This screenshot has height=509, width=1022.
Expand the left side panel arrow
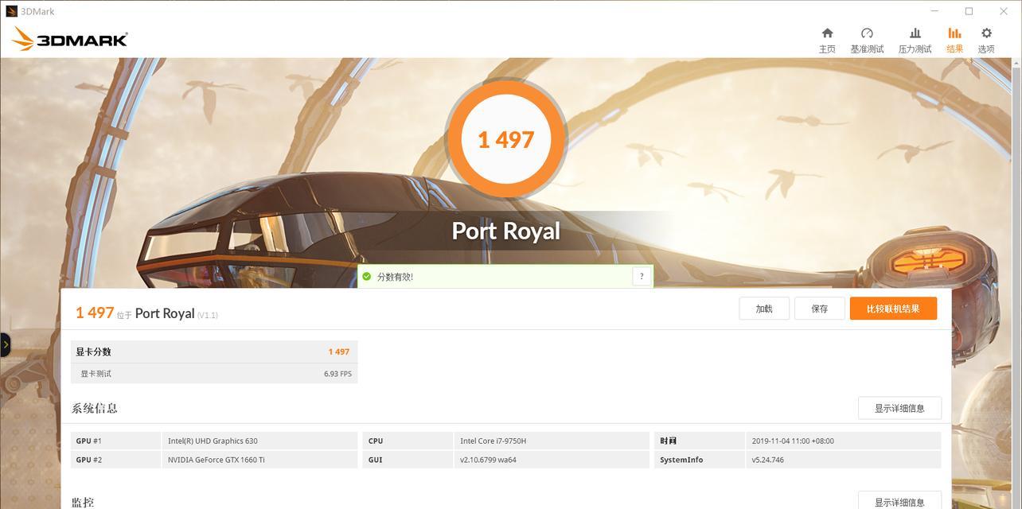(5, 345)
